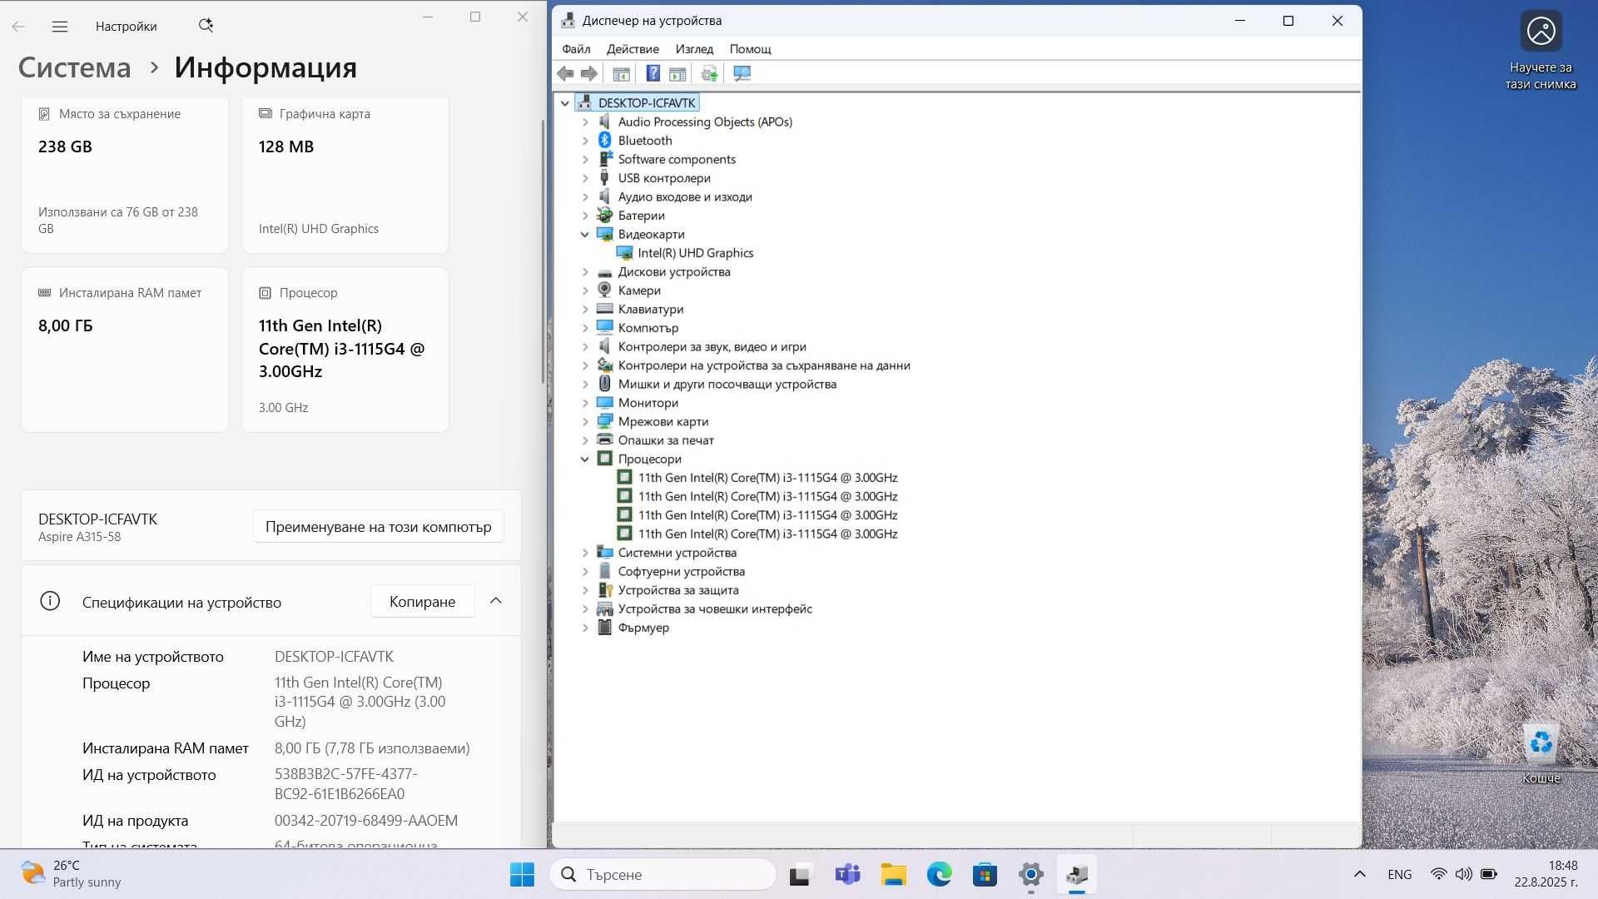
Task: Expand the Мрежови карти node
Action: [x=585, y=422]
